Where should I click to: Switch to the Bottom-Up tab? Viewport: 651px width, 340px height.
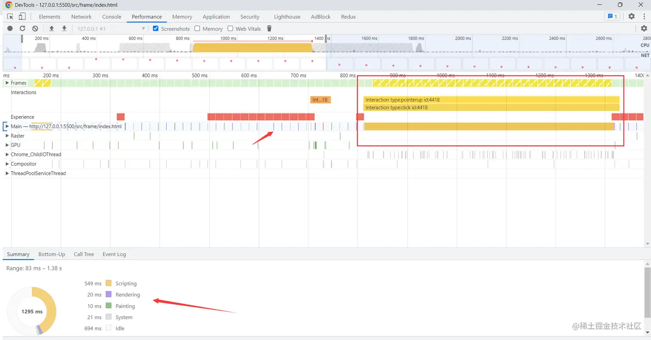coord(52,254)
